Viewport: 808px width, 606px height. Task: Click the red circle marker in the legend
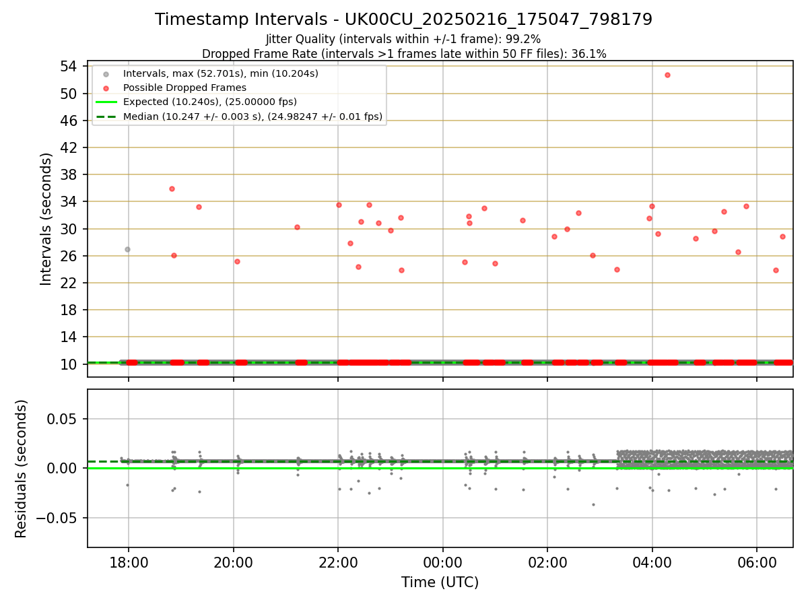[x=106, y=88]
